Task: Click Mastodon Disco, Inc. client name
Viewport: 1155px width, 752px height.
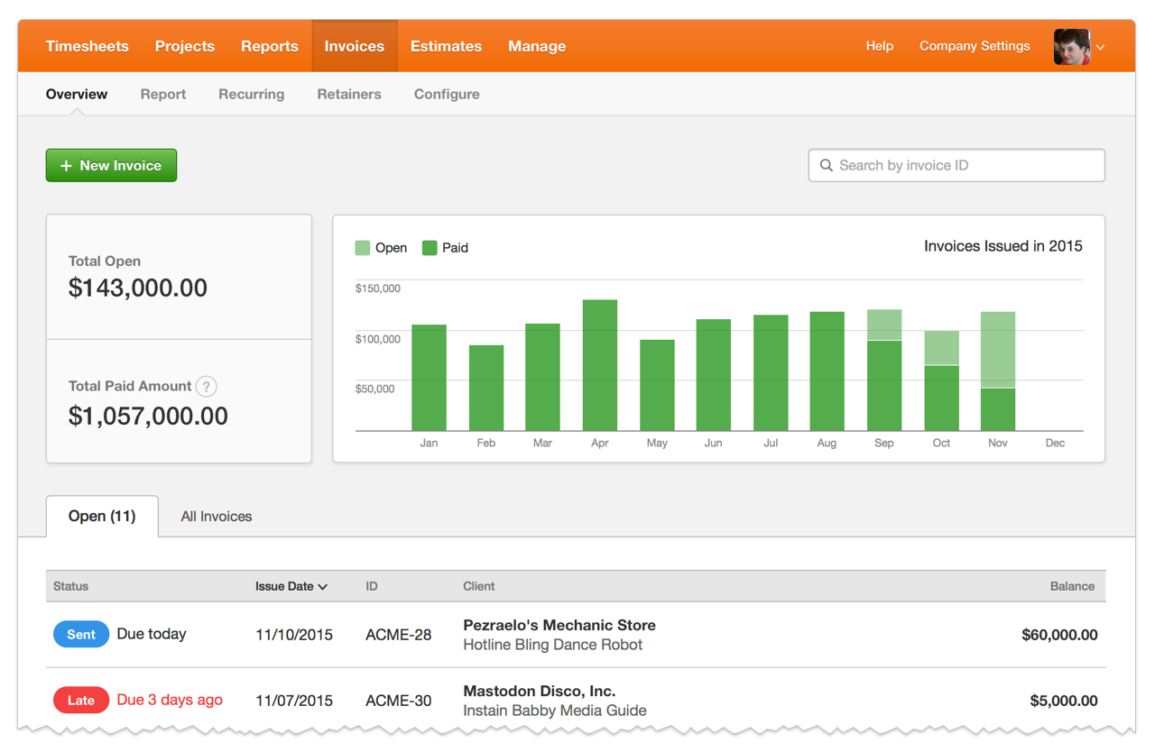Action: 538,691
